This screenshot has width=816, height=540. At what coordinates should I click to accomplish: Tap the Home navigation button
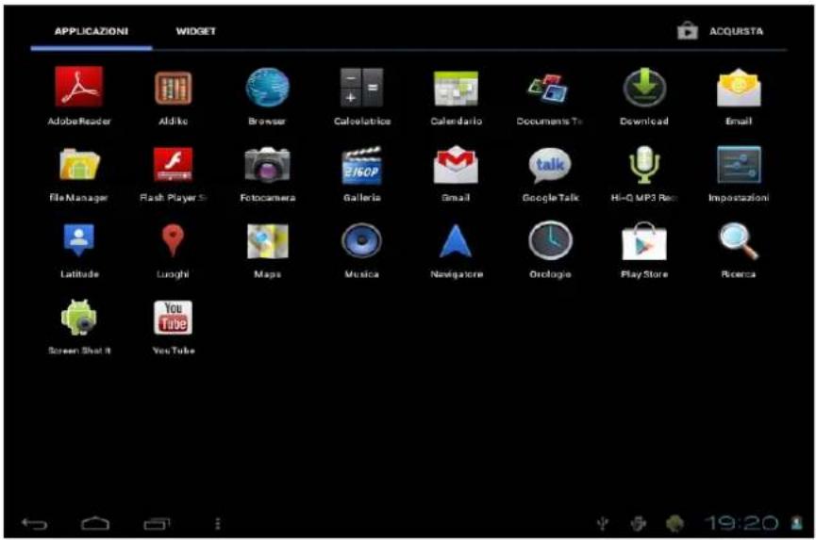click(x=96, y=523)
